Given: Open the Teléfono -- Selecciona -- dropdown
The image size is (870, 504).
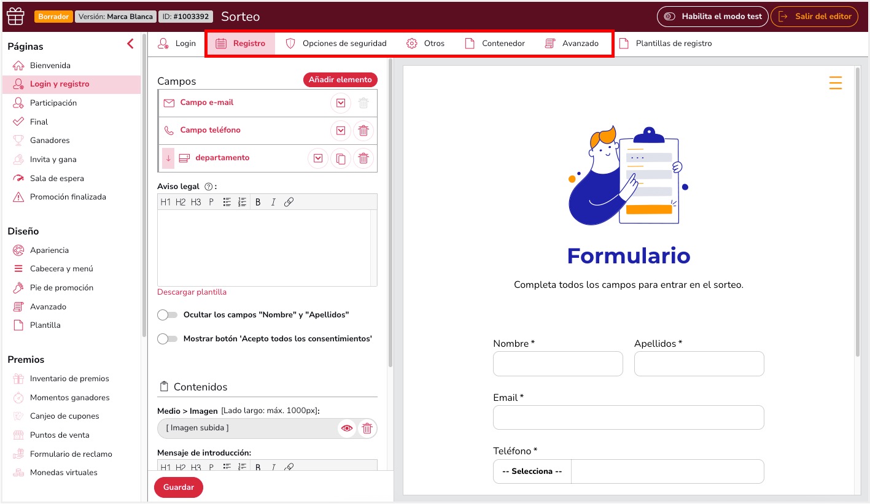Looking at the screenshot, I should coord(532,471).
